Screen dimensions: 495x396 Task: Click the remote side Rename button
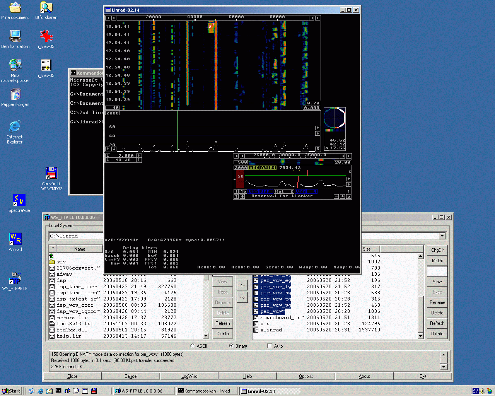click(x=437, y=302)
